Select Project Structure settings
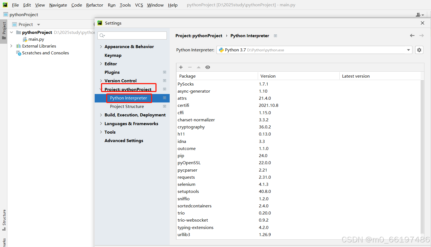431x247 pixels. [127, 106]
